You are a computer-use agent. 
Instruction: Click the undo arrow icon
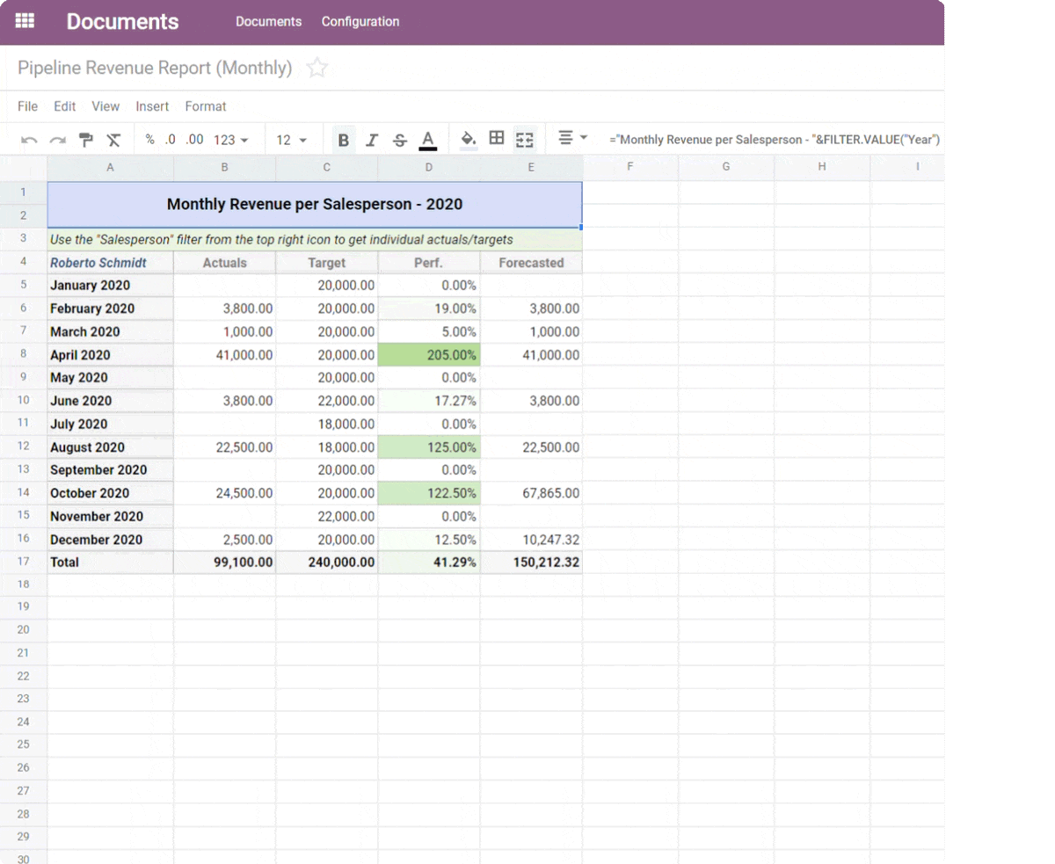coord(29,140)
